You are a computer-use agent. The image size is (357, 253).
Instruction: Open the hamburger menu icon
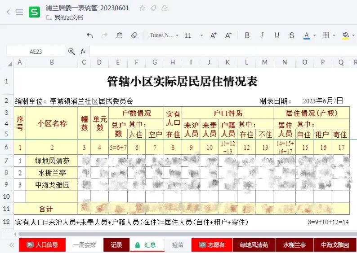point(20,12)
